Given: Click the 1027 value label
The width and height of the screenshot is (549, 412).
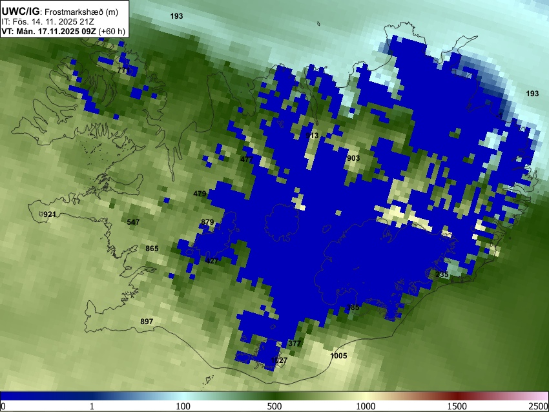Looking at the screenshot, I should pyautogui.click(x=279, y=360).
